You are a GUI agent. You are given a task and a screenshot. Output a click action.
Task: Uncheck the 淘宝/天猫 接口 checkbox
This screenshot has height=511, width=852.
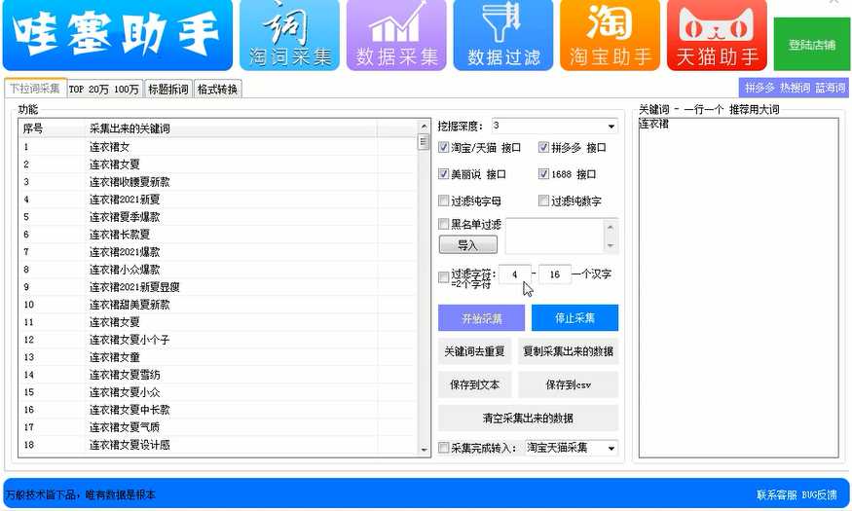pyautogui.click(x=443, y=147)
